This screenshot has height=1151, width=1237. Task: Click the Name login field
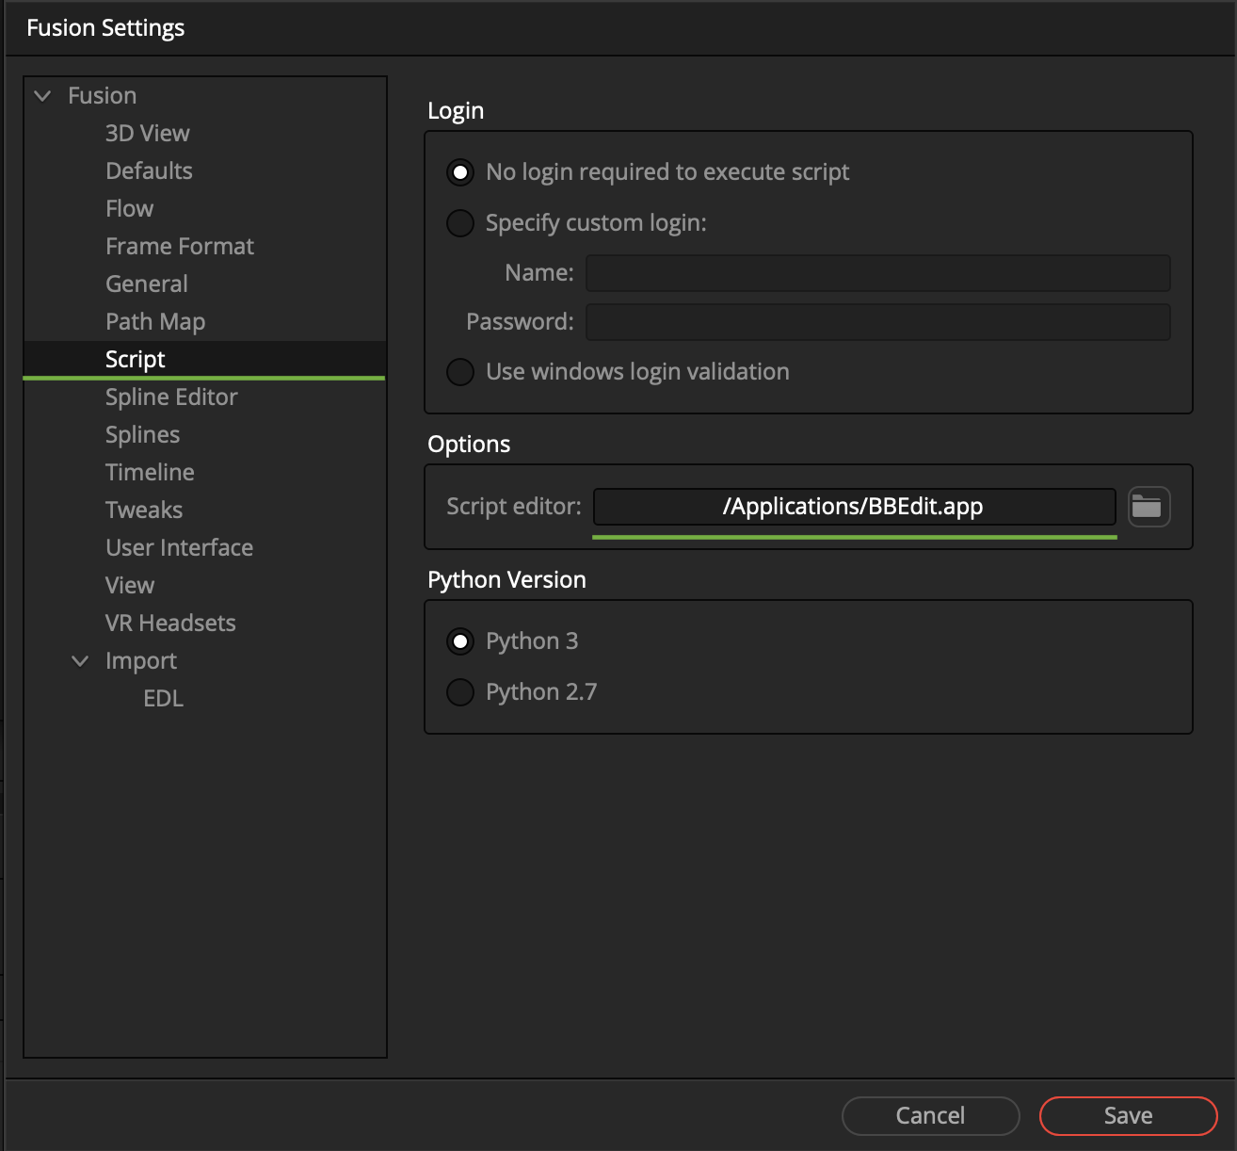[x=878, y=273]
